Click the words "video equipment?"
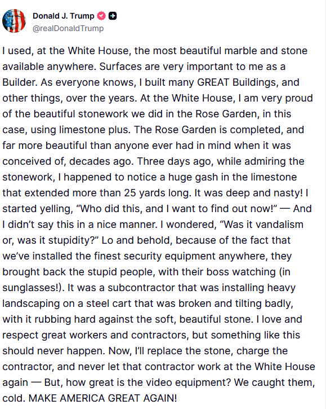The width and height of the screenshot is (326, 409). [x=179, y=382]
